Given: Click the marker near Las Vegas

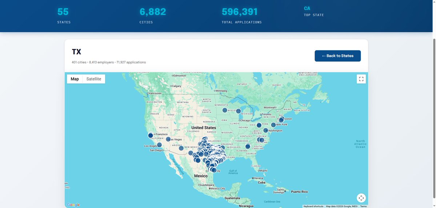Looking at the screenshot, I should 168,139.
